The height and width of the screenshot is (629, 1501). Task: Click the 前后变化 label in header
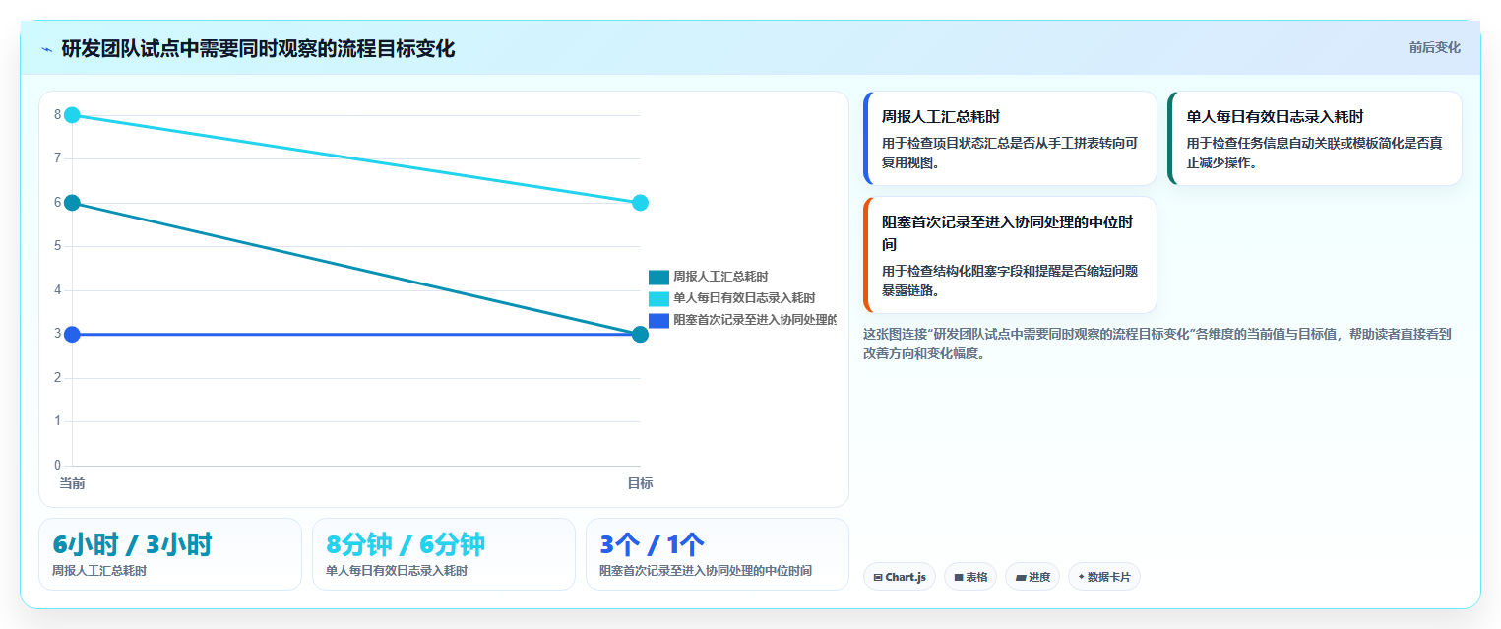coord(1434,48)
